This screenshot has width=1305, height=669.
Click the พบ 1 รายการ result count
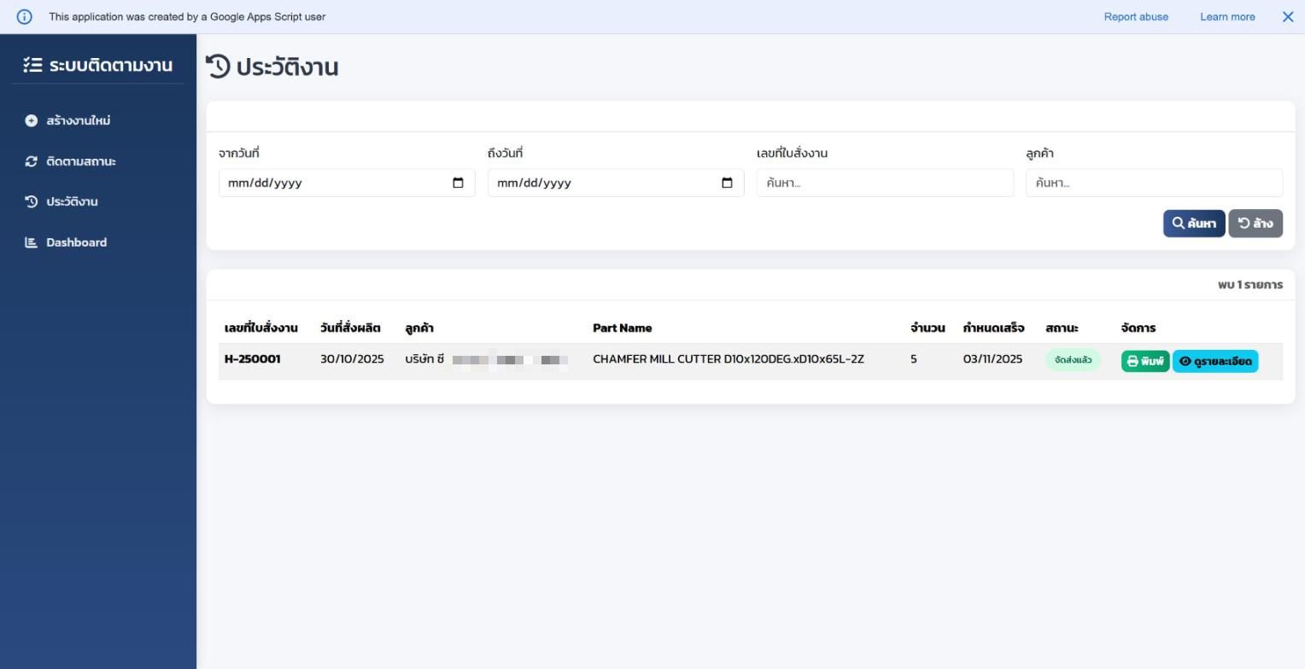tap(1250, 285)
